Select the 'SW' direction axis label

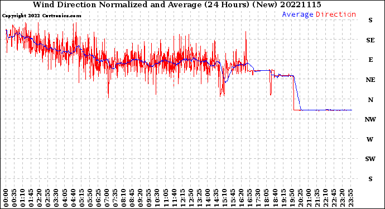click(x=370, y=159)
